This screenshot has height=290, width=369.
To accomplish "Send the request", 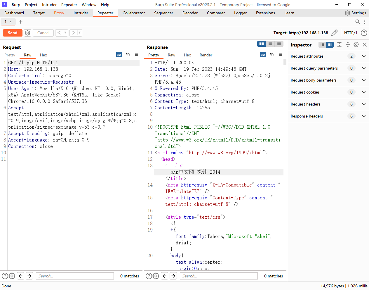I will [x=13, y=33].
